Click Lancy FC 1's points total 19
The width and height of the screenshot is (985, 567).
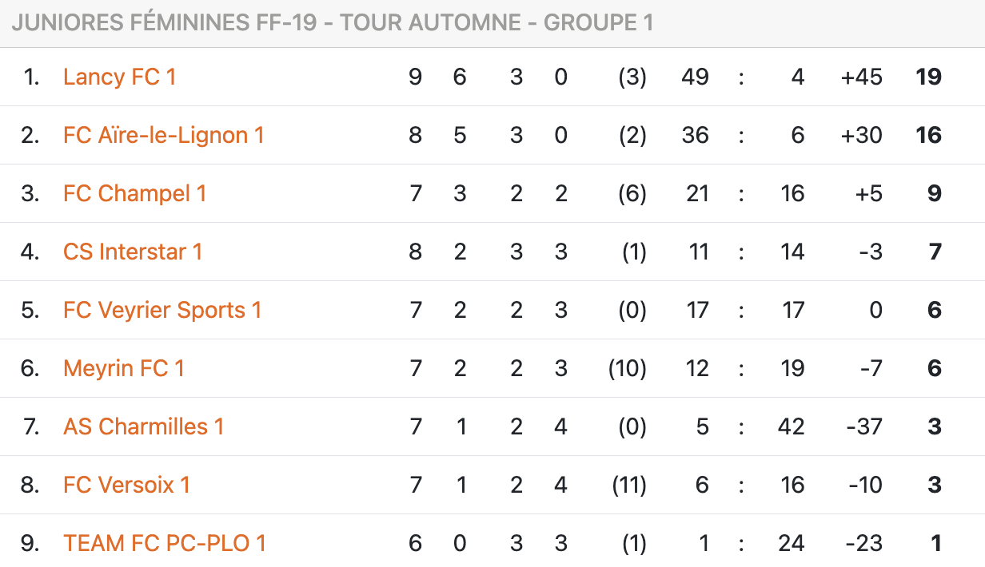[928, 77]
